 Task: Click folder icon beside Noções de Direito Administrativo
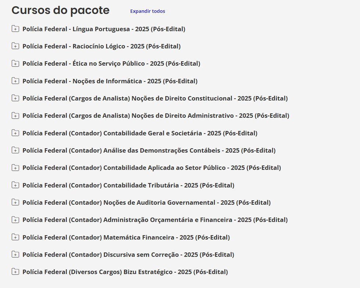[15, 116]
